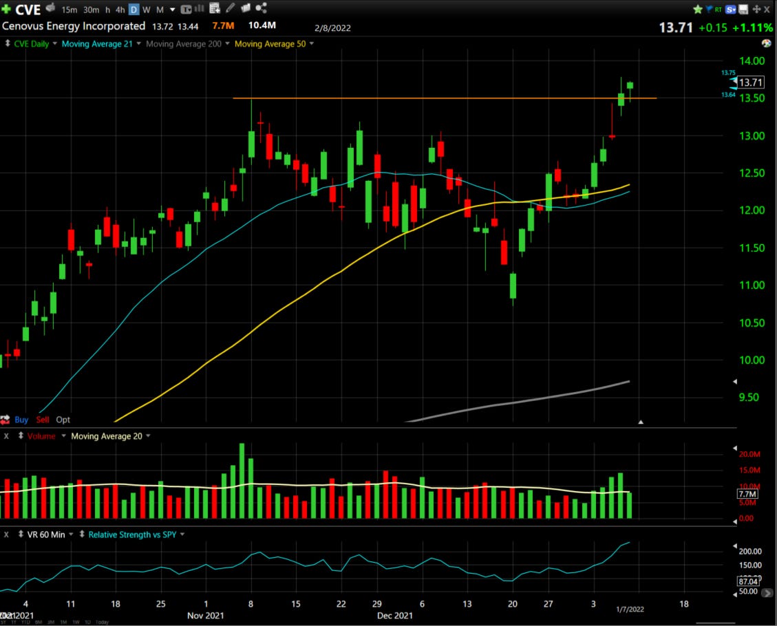Screen dimensions: 777x626
Task: Click the Opt options button
Action: click(x=63, y=420)
